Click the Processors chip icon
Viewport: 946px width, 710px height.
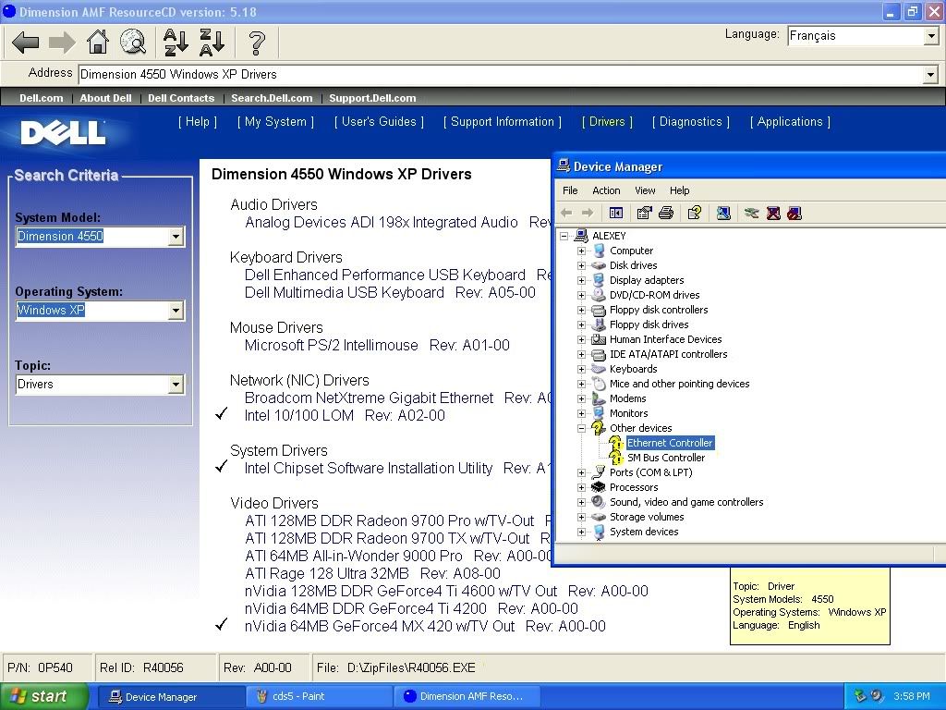(x=599, y=487)
